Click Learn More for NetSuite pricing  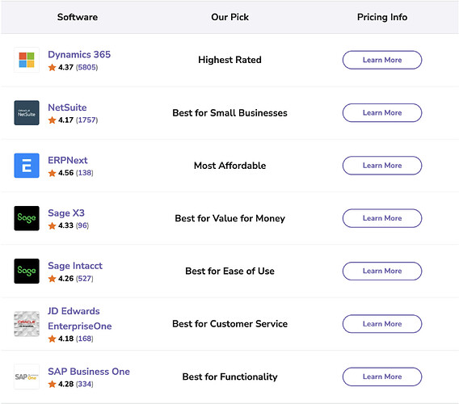tap(382, 112)
